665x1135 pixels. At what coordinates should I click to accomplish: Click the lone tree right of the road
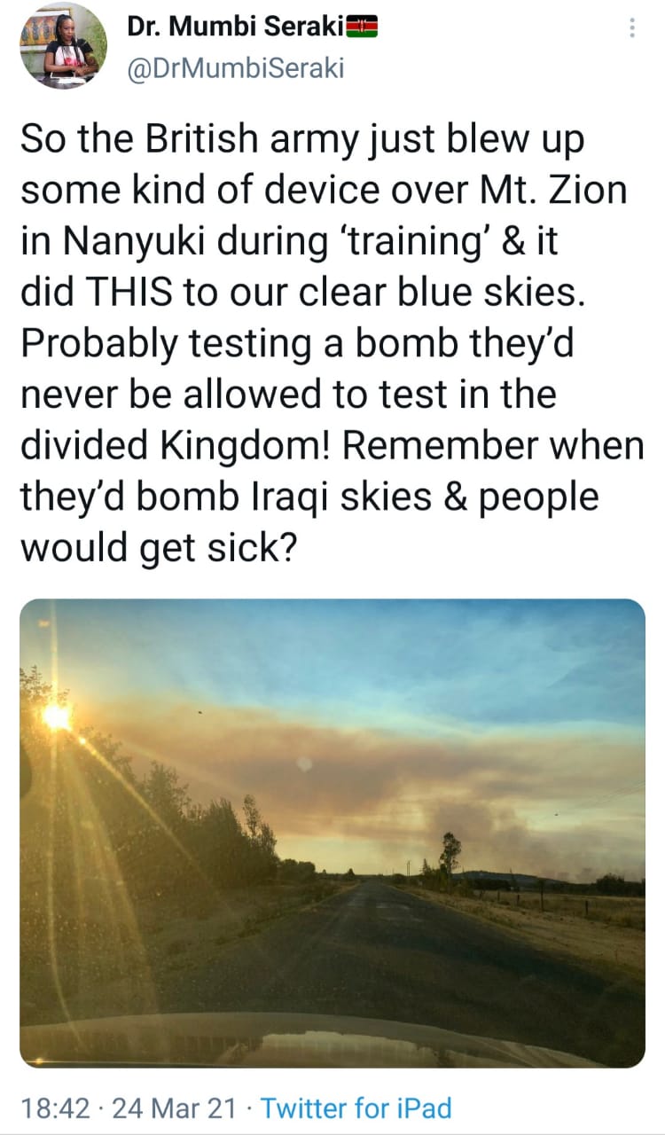pos(450,854)
